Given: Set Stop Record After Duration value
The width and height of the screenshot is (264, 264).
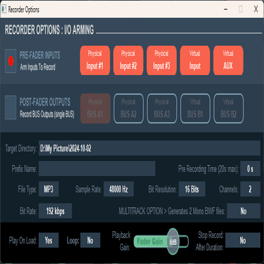Looking at the screenshot, I should click(243, 240).
